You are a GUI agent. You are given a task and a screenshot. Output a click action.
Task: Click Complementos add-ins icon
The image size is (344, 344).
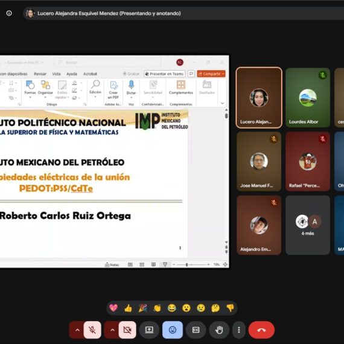181,88
